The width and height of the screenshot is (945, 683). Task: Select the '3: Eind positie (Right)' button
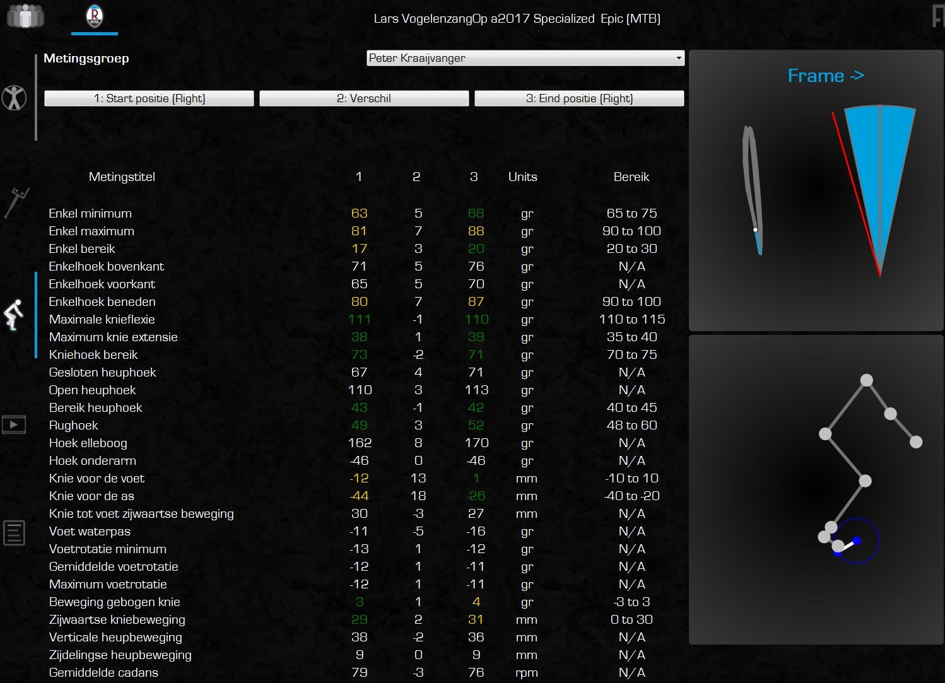point(579,98)
